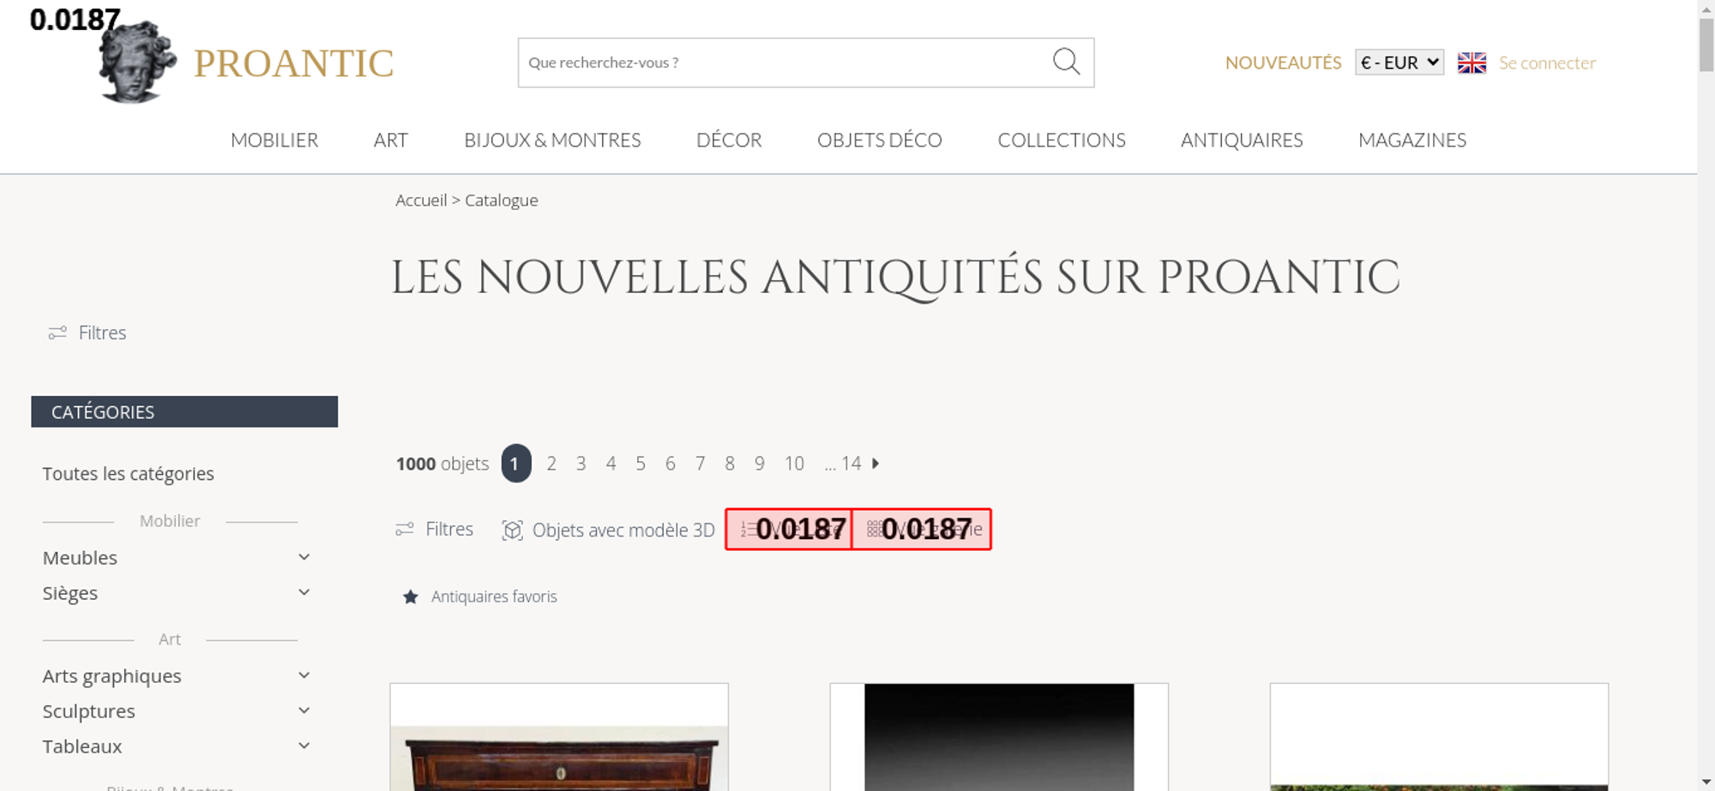This screenshot has height=791, width=1715.
Task: Toggle Objets avec modèle 3D filter
Action: 608,530
